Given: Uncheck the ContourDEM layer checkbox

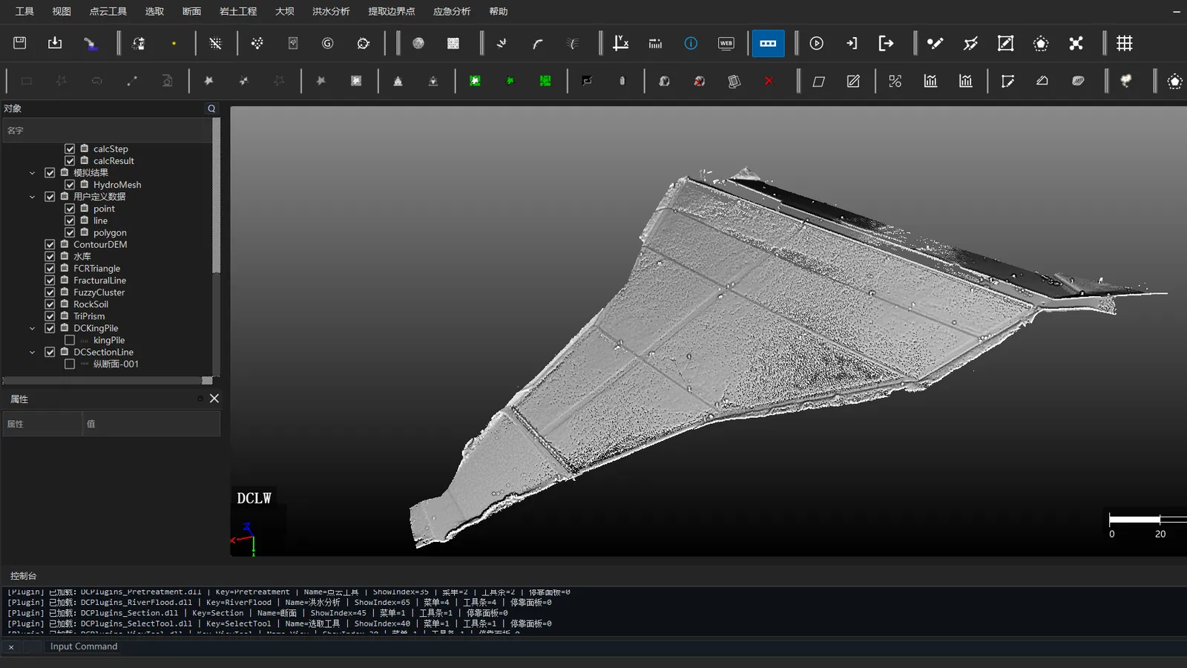Looking at the screenshot, I should coord(50,244).
